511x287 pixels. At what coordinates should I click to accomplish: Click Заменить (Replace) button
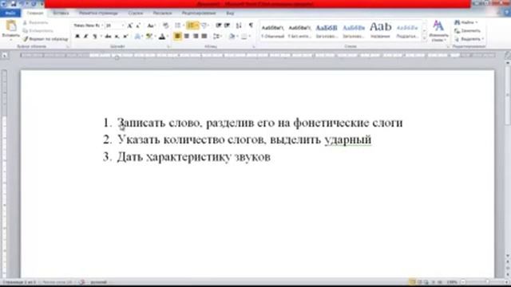pos(468,31)
